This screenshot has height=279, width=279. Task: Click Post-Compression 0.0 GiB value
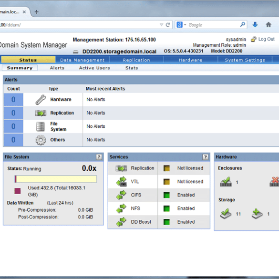pos(85,217)
